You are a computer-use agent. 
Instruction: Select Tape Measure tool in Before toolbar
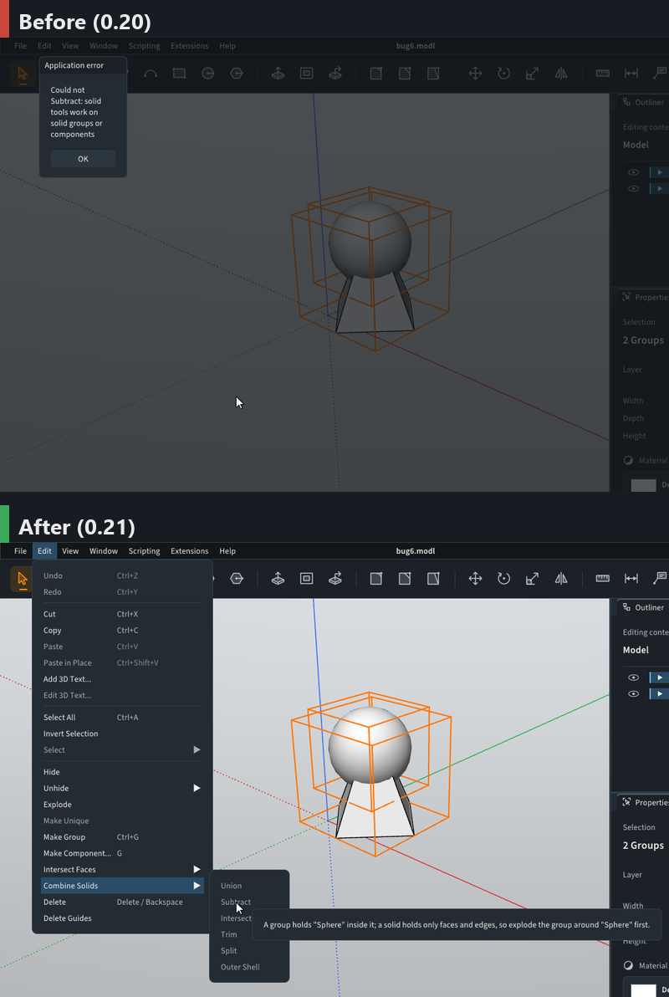[602, 73]
